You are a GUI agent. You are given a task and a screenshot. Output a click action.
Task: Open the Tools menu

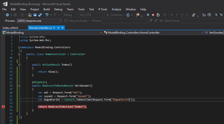pos(81,9)
